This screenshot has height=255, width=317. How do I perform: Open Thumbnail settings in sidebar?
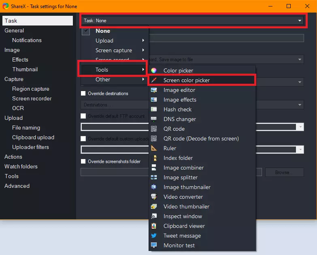point(25,69)
